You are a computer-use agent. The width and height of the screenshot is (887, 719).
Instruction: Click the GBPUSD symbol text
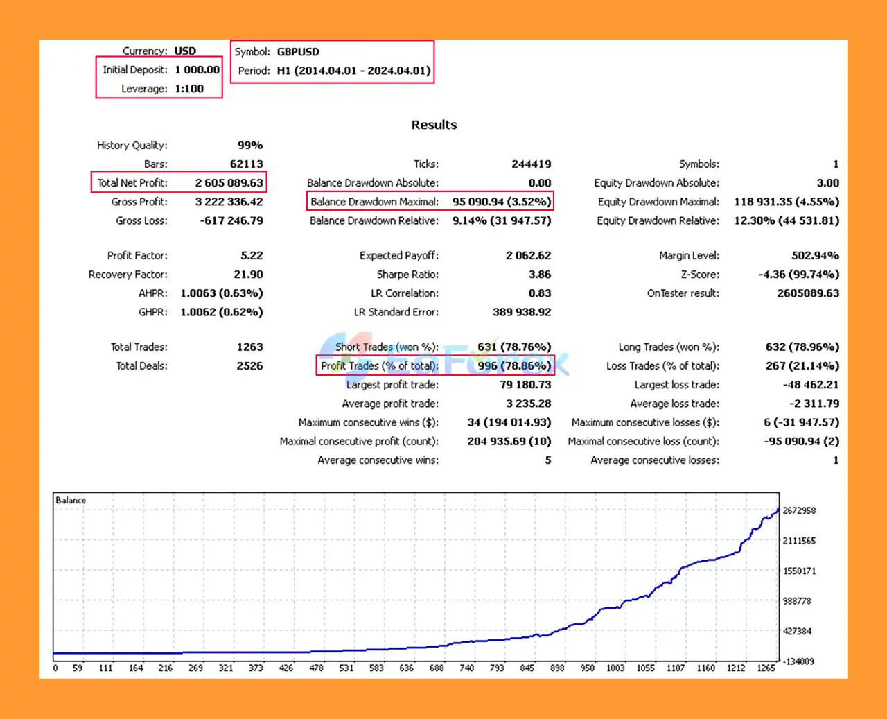coord(298,52)
